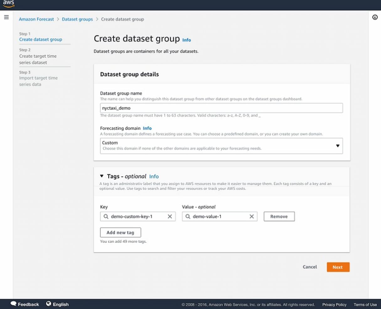Viewport: 381px width, 309px height.
Task: Clear the demo-custom-key-1 key field
Action: [x=170, y=216]
